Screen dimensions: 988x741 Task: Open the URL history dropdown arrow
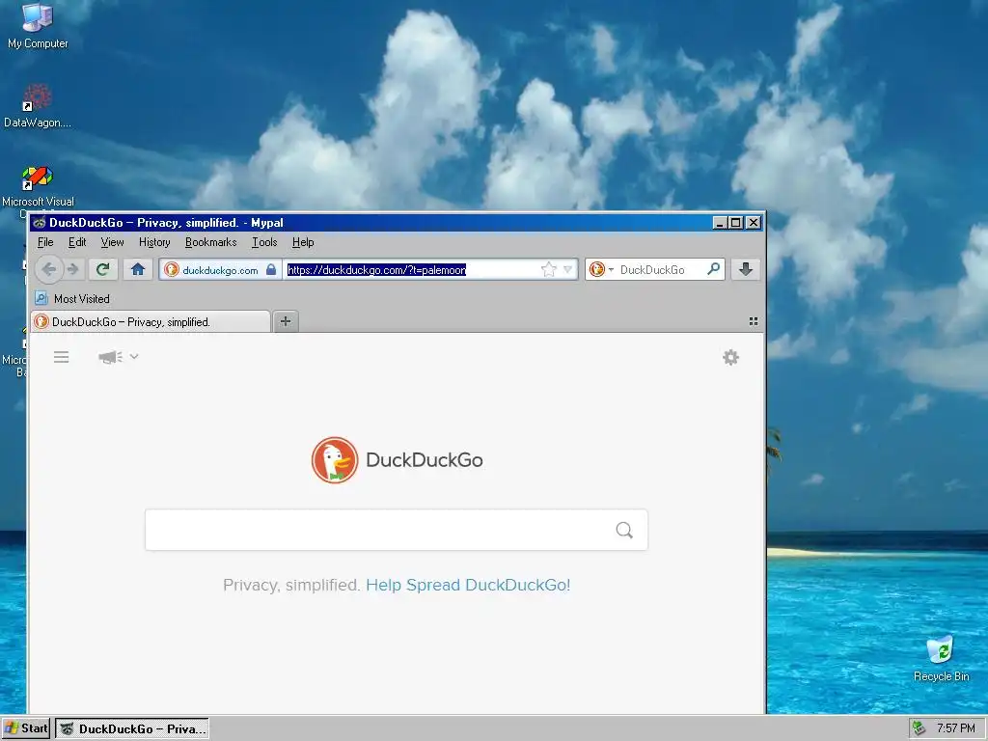pyautogui.click(x=567, y=270)
